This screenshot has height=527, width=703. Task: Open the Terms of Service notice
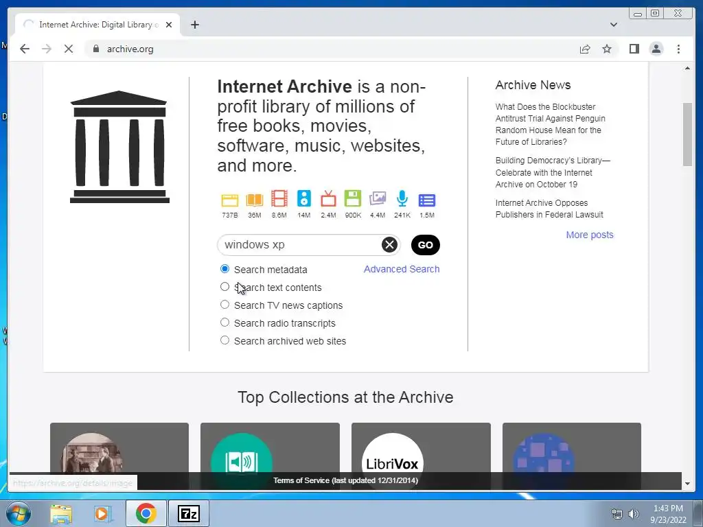coord(345,480)
